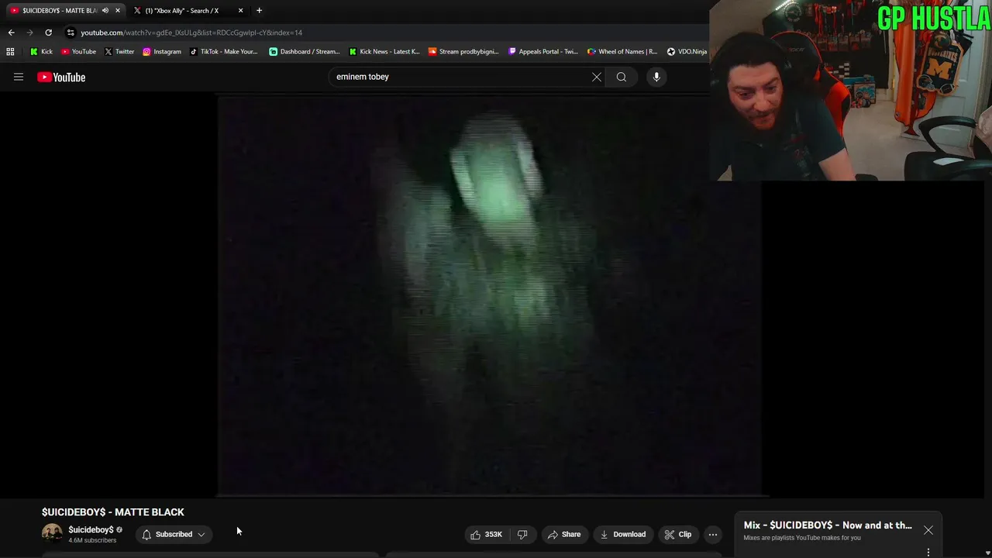Open $uicideboy$ channel avatar
992x558 pixels.
click(x=52, y=534)
